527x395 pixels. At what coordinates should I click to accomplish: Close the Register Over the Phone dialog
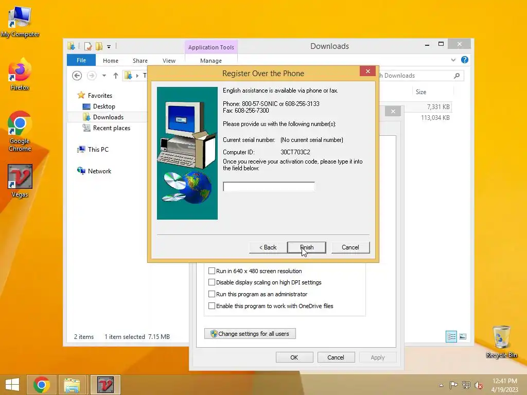[x=367, y=71]
